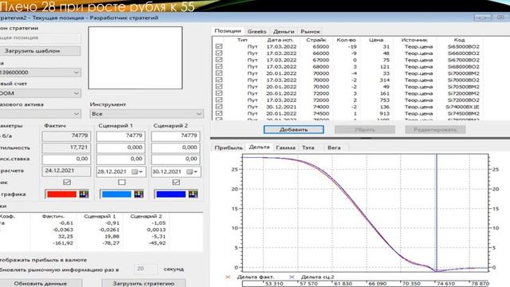Open the Инструмент dropdown set to Все
This screenshot has height=287, width=510.
coord(147,113)
